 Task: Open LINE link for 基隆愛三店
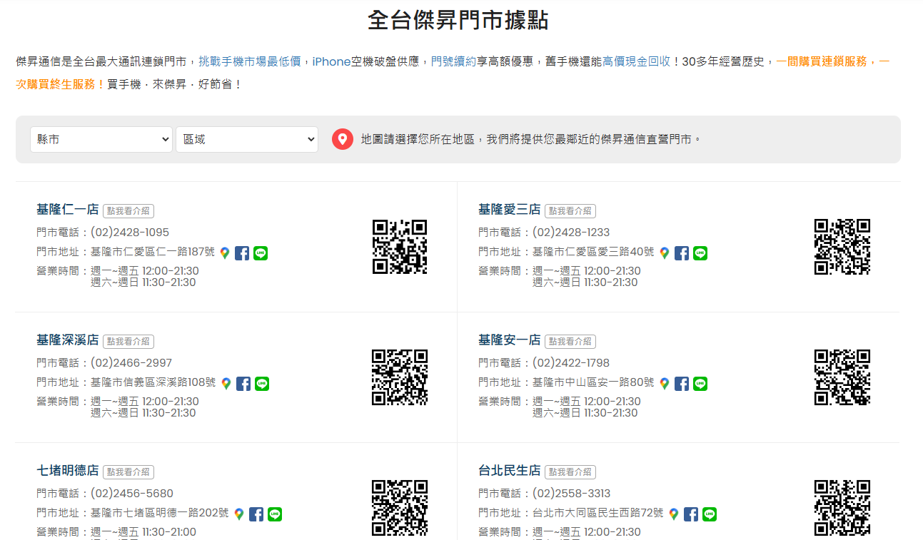[700, 253]
